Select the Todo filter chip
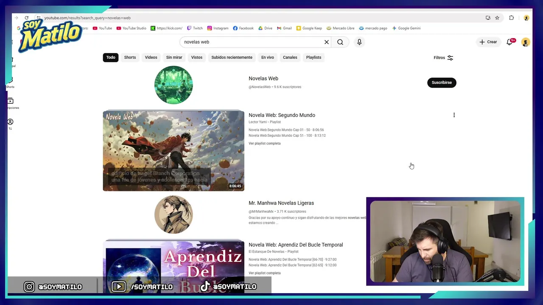 (111, 57)
